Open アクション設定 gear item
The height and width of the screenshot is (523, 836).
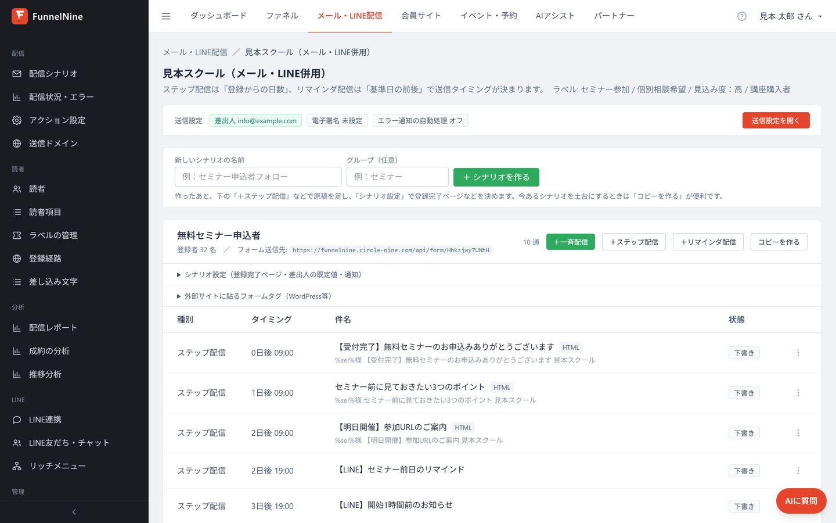[74, 120]
